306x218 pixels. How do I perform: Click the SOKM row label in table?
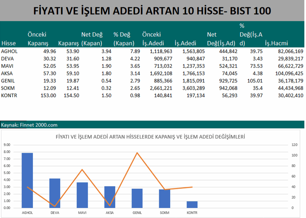(x=8, y=88)
